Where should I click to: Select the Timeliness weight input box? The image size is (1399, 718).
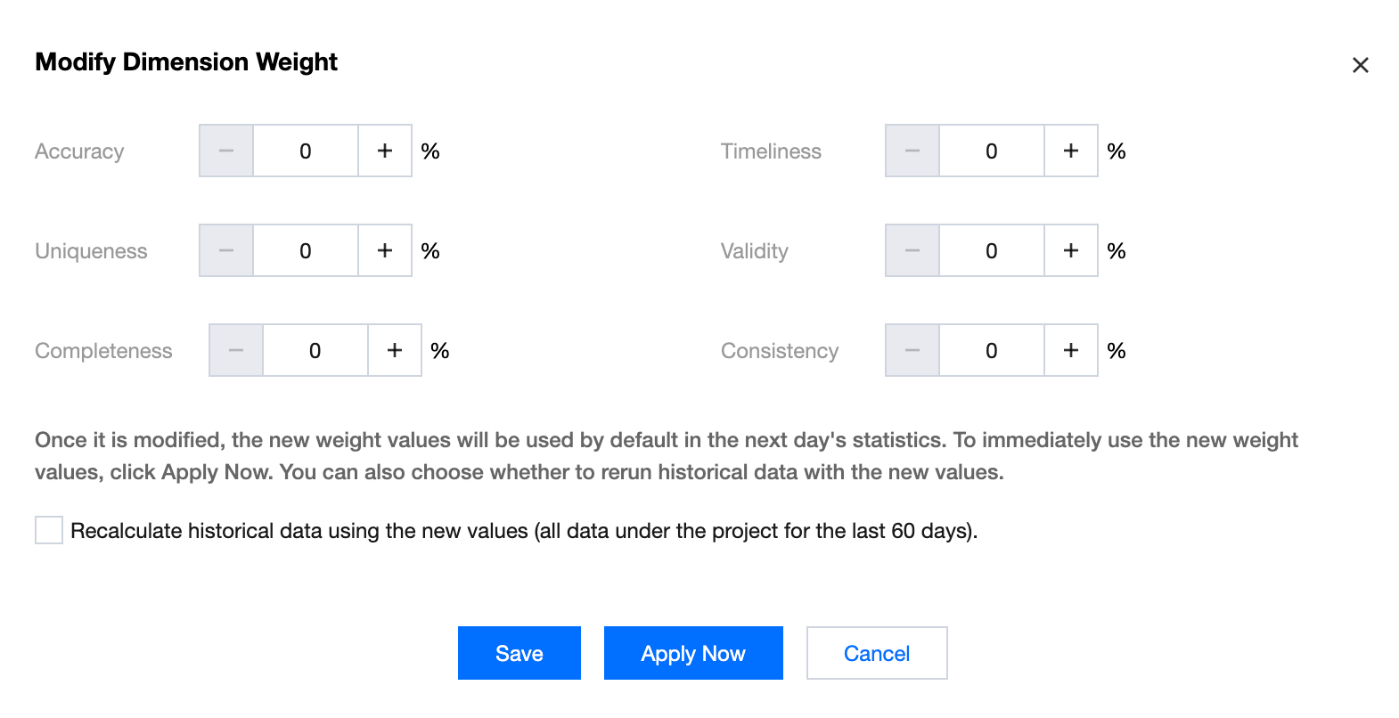(991, 151)
